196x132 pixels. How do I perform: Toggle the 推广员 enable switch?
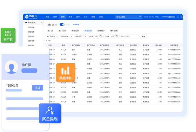tap(62, 24)
